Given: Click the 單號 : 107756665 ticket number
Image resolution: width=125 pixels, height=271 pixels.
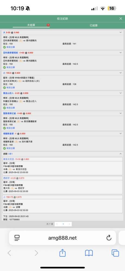Looking at the screenshot, I should tap(11, 220).
